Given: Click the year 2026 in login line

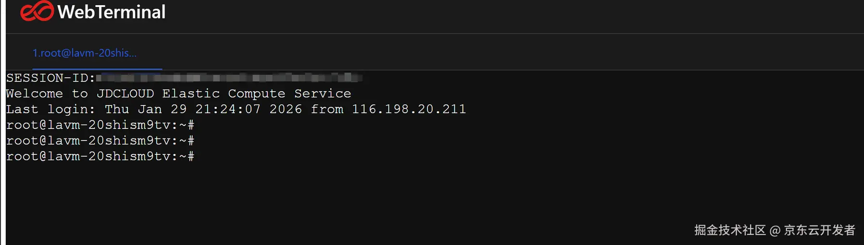Looking at the screenshot, I should coord(286,109).
